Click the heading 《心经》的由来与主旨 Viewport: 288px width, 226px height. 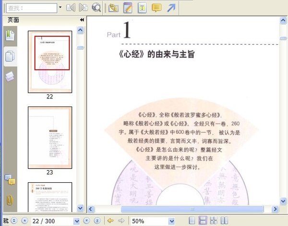click(156, 54)
